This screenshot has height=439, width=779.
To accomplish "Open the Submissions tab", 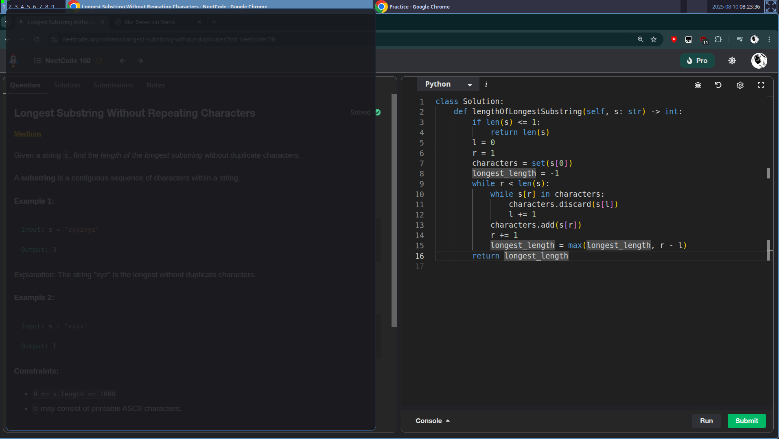I will tap(113, 85).
